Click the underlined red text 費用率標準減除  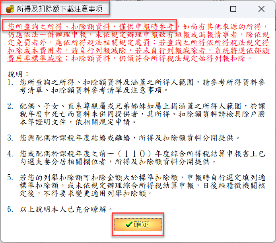35,58
